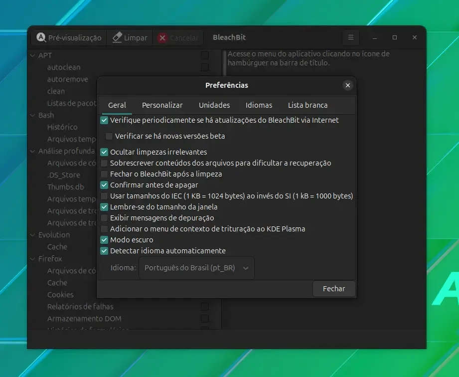Open the Lista branca tab
Image resolution: width=459 pixels, height=377 pixels.
pyautogui.click(x=307, y=105)
